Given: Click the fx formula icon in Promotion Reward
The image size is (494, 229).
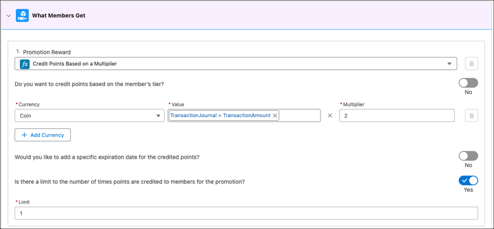Looking at the screenshot, I should (x=25, y=64).
